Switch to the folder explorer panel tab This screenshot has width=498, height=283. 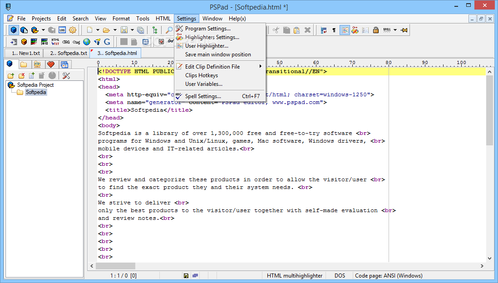point(24,65)
